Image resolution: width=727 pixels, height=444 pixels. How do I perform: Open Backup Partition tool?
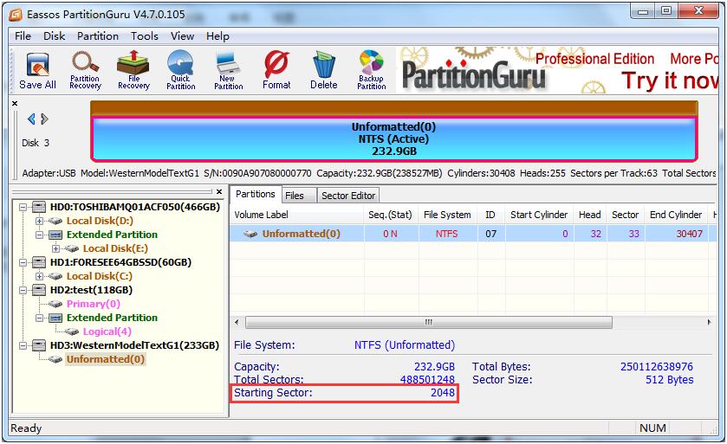372,70
